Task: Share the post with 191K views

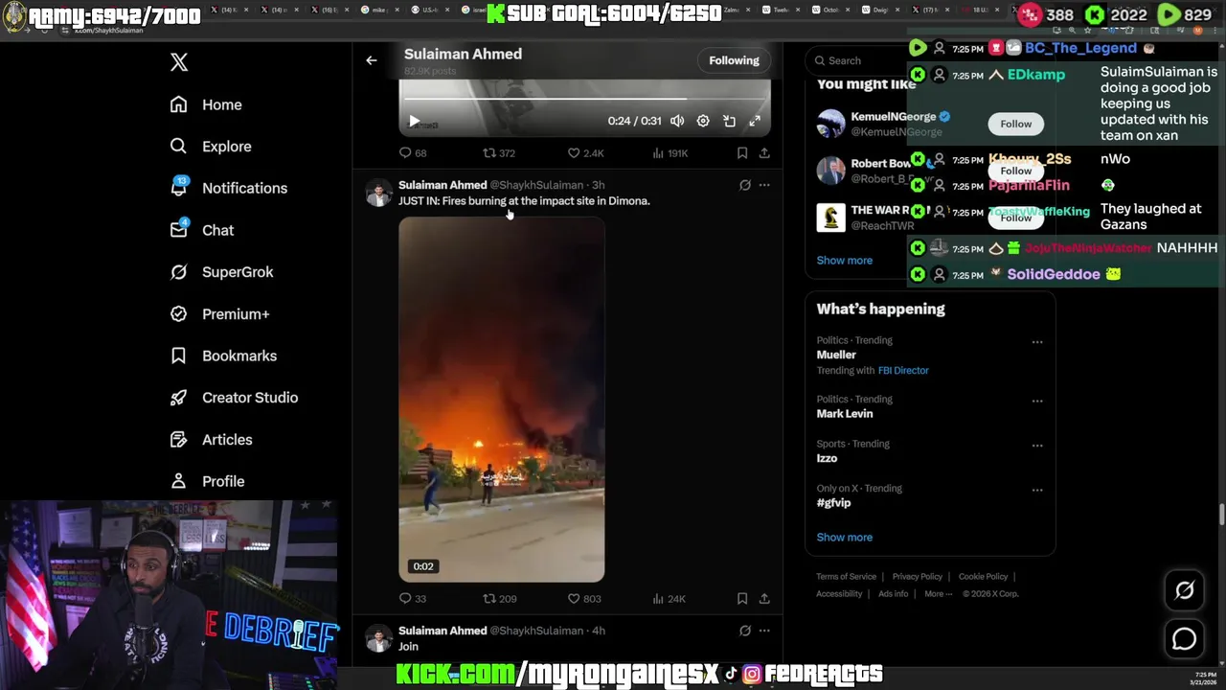Action: point(764,153)
